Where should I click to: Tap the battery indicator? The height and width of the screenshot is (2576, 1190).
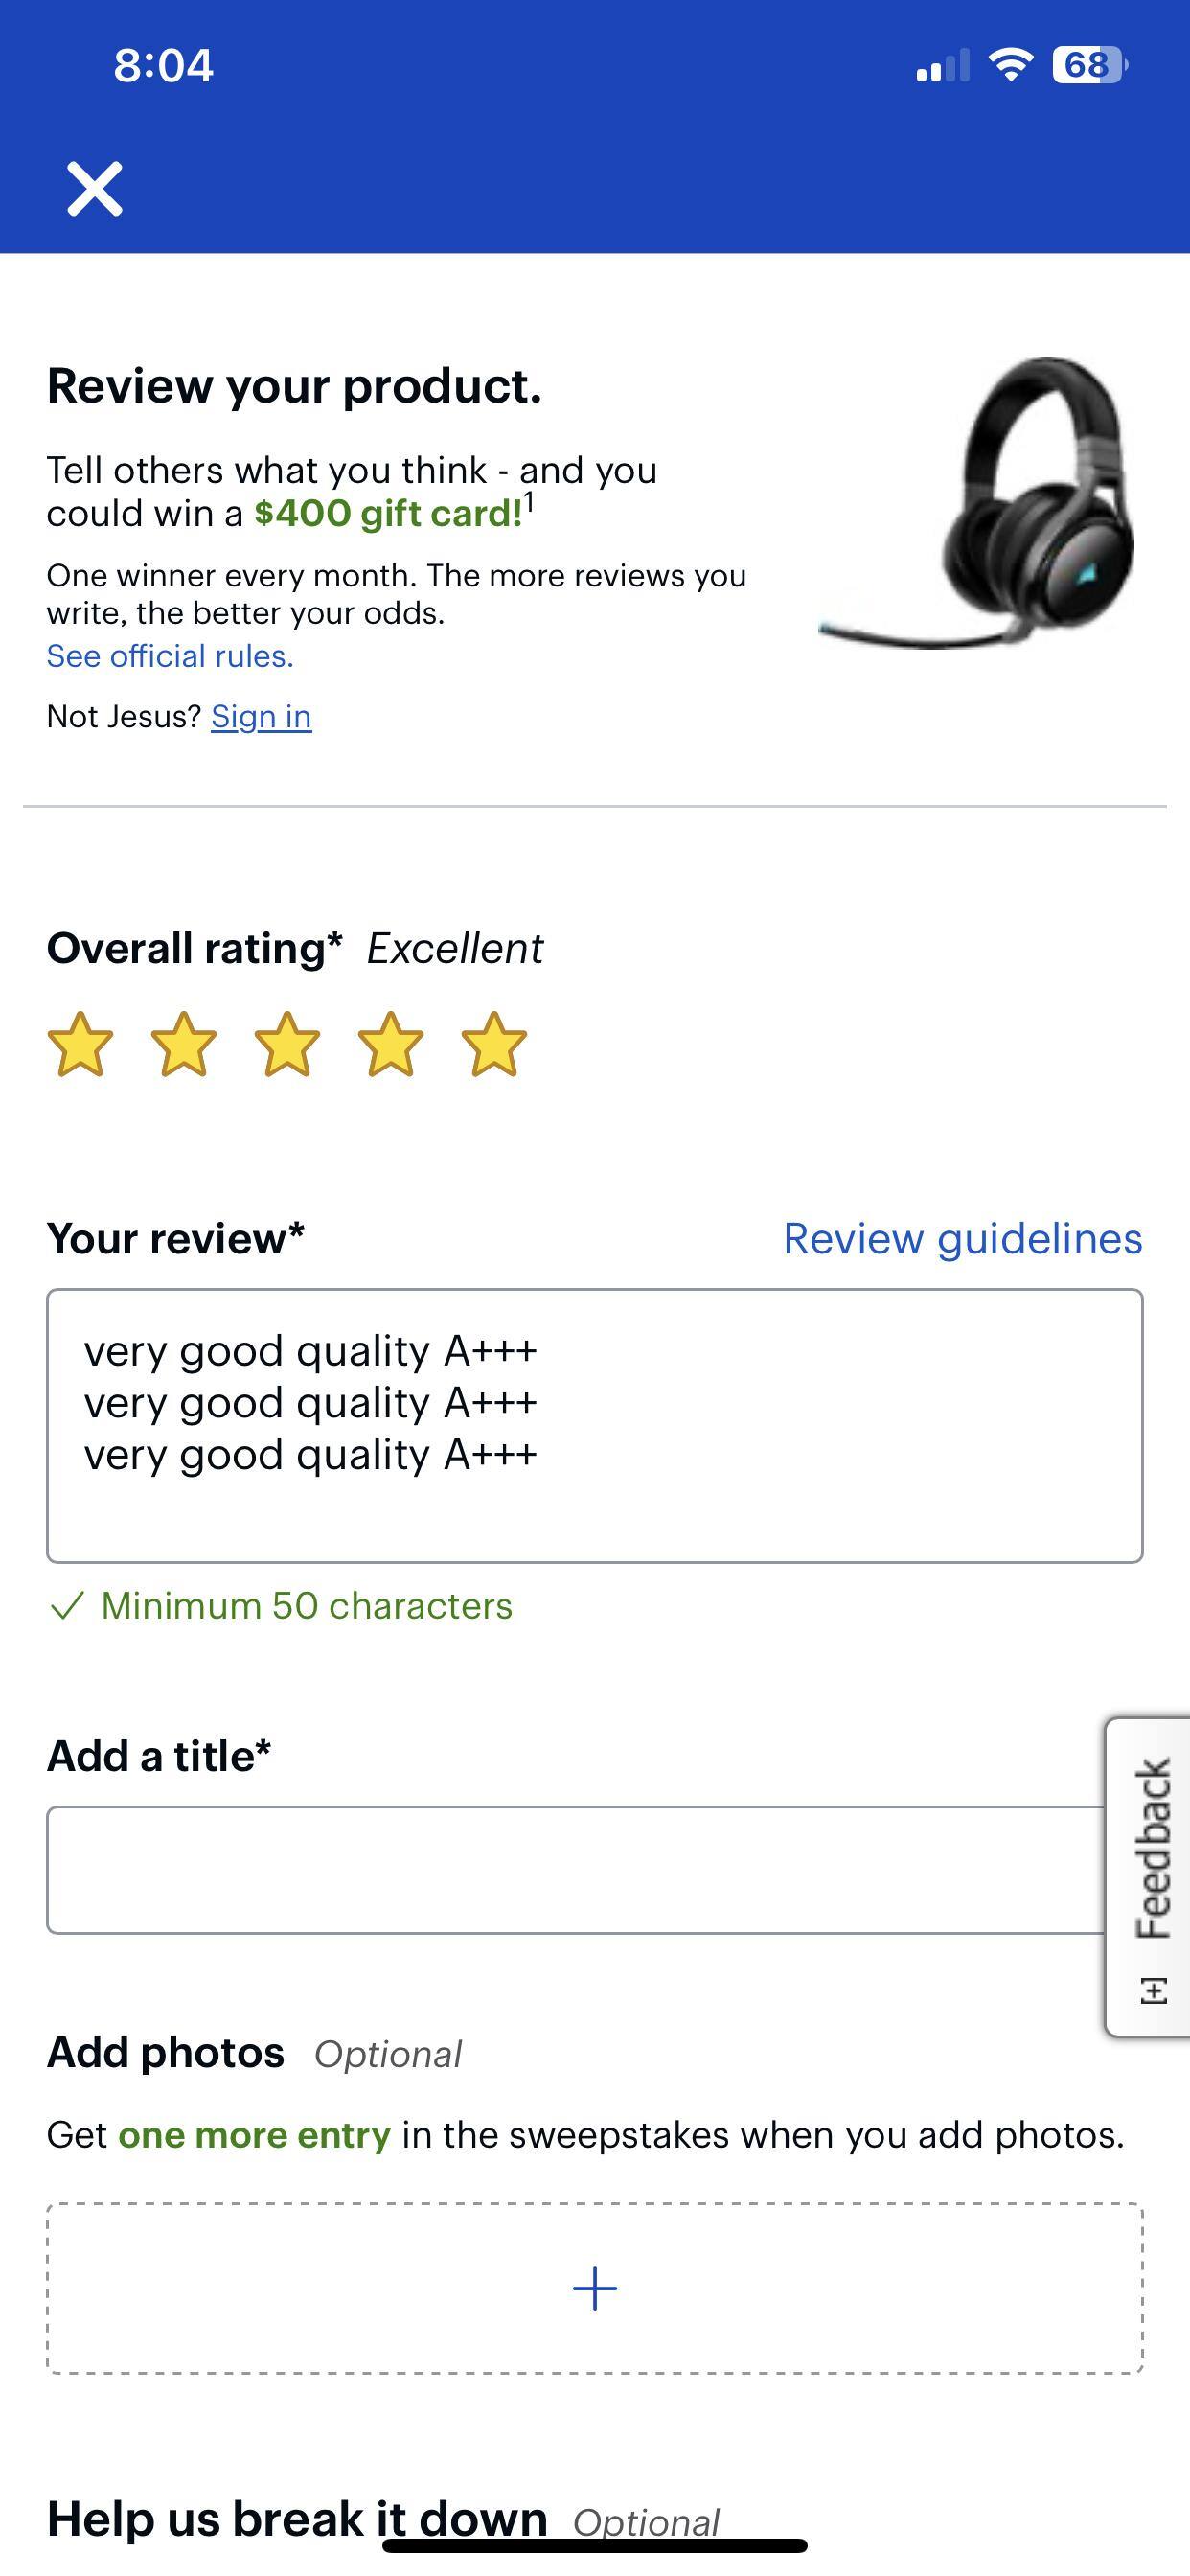coord(1085,65)
